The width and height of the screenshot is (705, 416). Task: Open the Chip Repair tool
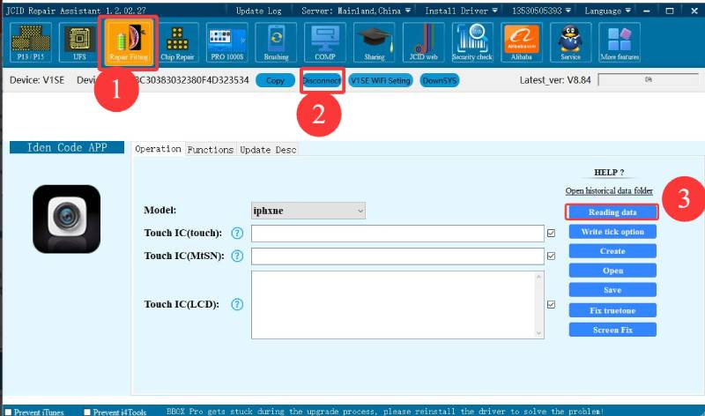point(178,42)
